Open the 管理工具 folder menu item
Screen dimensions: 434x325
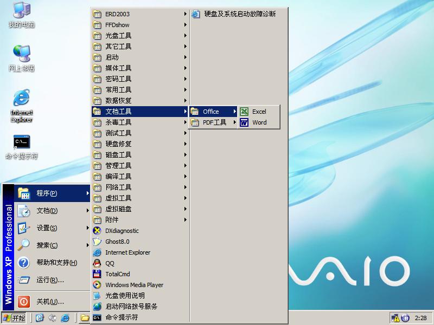(x=141, y=166)
